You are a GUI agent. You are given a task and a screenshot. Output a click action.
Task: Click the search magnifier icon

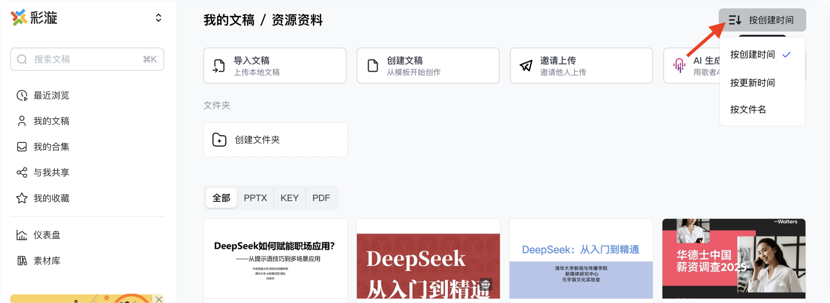coord(22,59)
